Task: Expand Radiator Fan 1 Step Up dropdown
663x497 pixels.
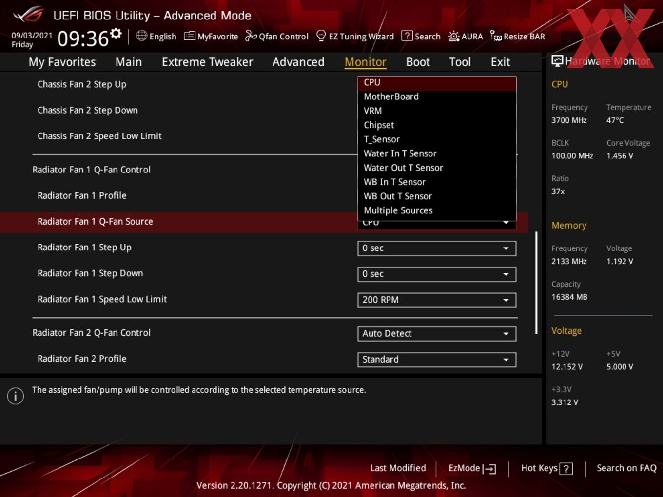Action: (x=437, y=248)
